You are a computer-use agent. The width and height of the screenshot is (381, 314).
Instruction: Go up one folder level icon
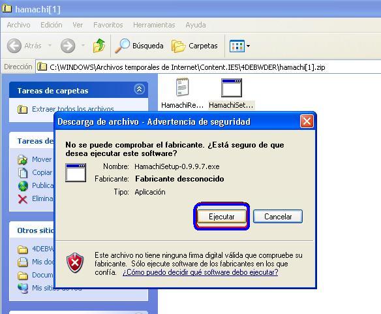pyautogui.click(x=99, y=46)
